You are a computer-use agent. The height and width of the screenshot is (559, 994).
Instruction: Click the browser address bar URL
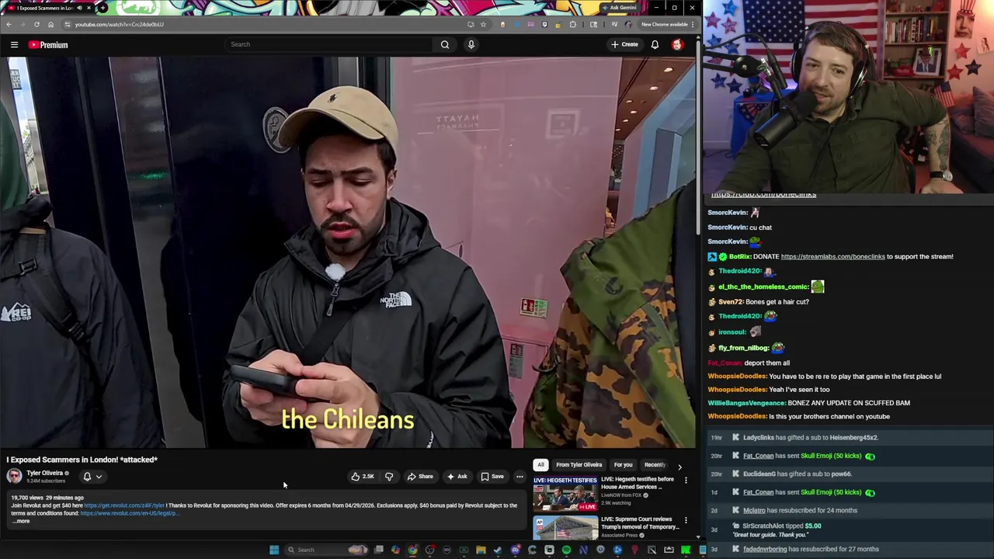tap(119, 24)
